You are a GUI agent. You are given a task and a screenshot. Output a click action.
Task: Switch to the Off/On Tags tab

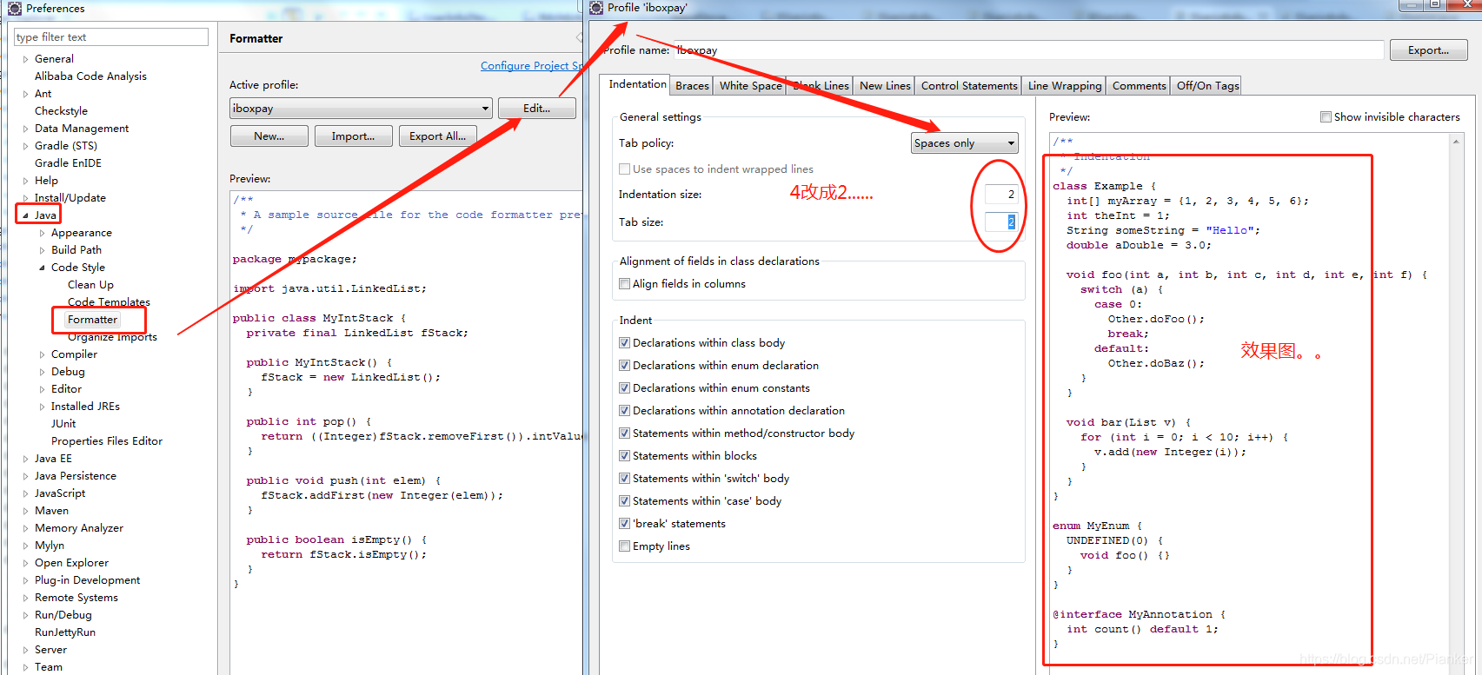tap(1207, 86)
